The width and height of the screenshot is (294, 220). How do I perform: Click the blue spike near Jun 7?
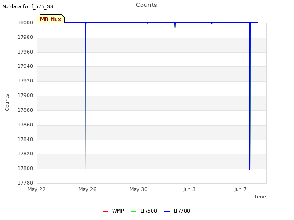click(x=250, y=97)
